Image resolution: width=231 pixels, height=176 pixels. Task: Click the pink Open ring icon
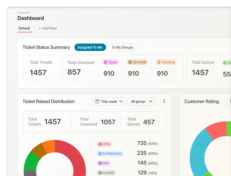tap(105, 62)
